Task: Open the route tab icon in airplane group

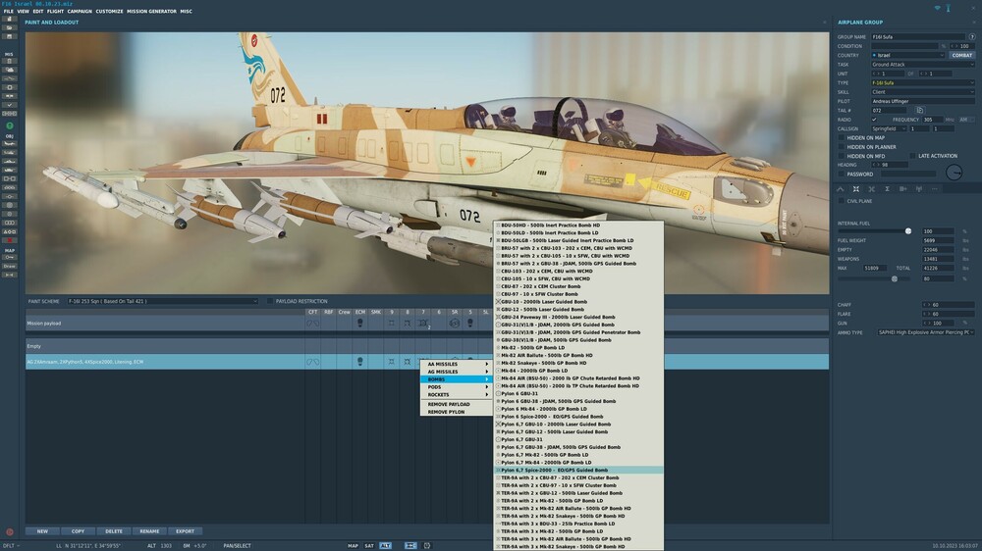Action: click(841, 189)
